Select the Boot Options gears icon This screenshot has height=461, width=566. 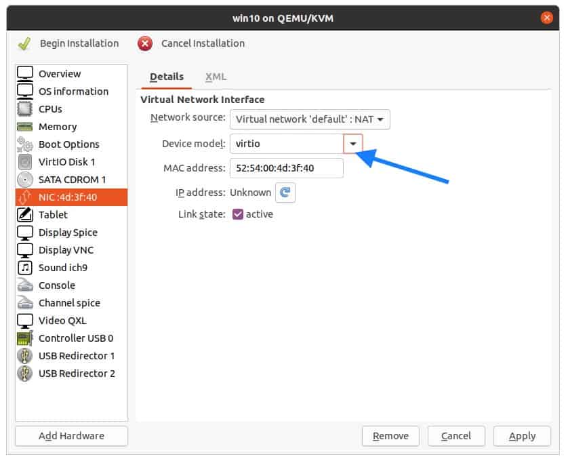click(x=24, y=144)
